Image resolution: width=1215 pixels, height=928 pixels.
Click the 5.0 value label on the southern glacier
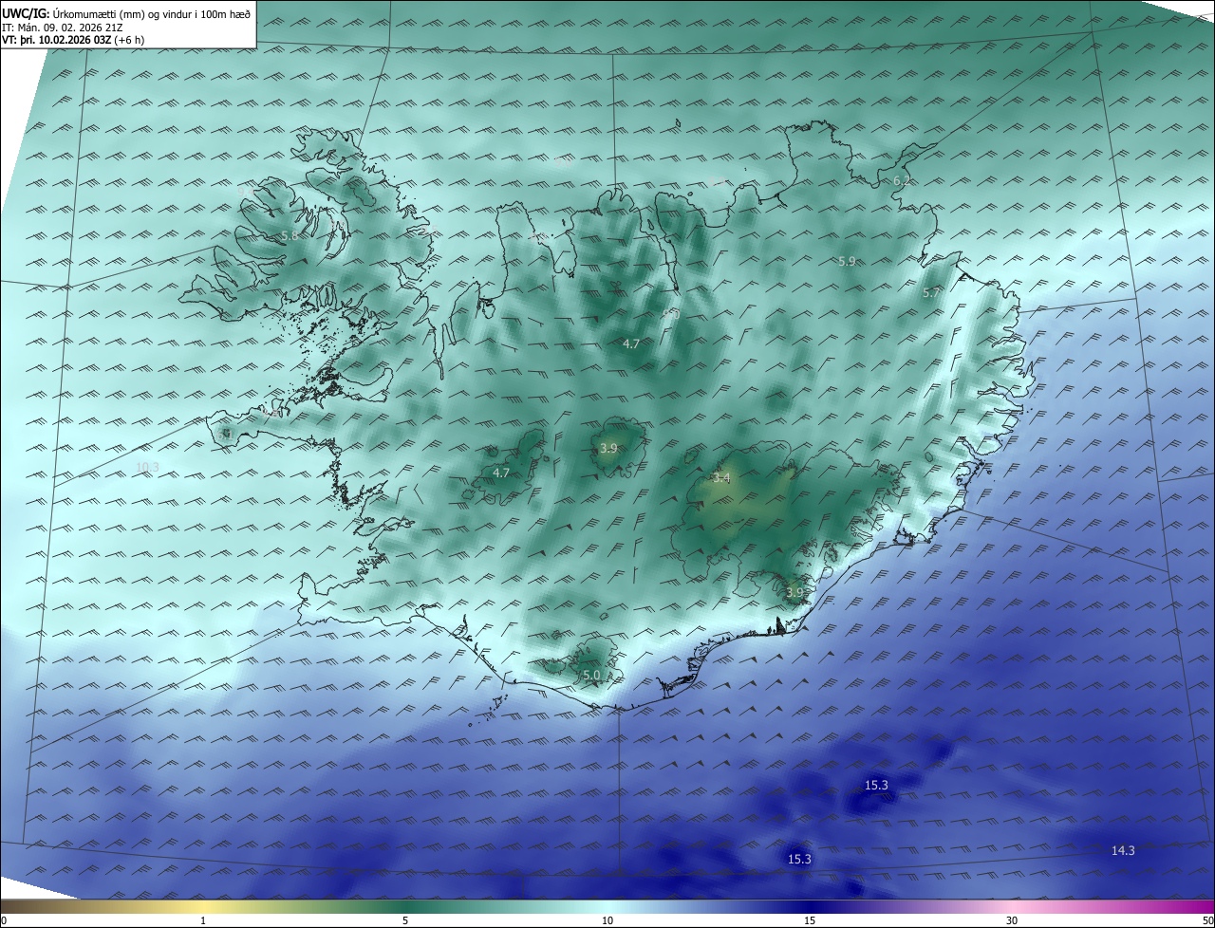(x=591, y=676)
